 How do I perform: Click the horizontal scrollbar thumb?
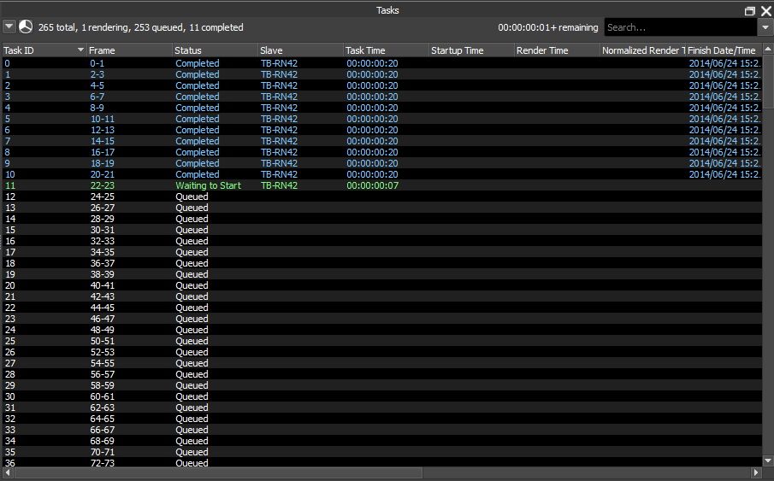point(218,472)
